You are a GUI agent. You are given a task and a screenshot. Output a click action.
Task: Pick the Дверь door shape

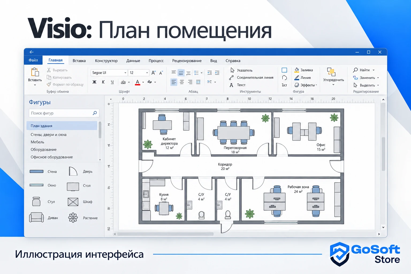click(73, 171)
